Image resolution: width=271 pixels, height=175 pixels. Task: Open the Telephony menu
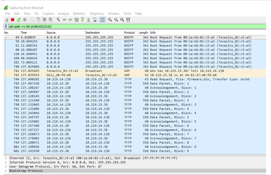tap(96, 14)
